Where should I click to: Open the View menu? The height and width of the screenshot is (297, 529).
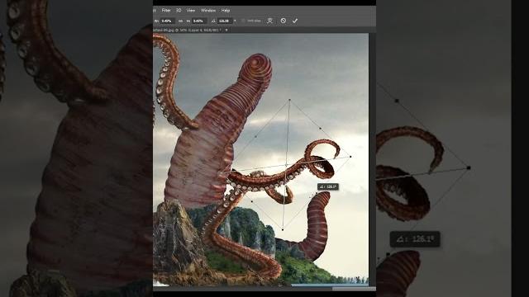[x=191, y=11]
